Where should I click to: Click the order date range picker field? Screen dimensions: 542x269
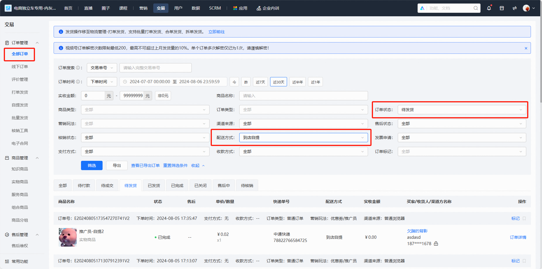point(173,82)
